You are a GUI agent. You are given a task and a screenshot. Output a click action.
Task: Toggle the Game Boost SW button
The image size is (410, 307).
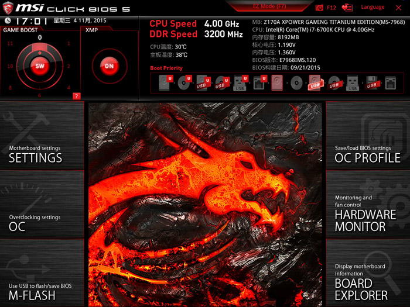(x=40, y=66)
